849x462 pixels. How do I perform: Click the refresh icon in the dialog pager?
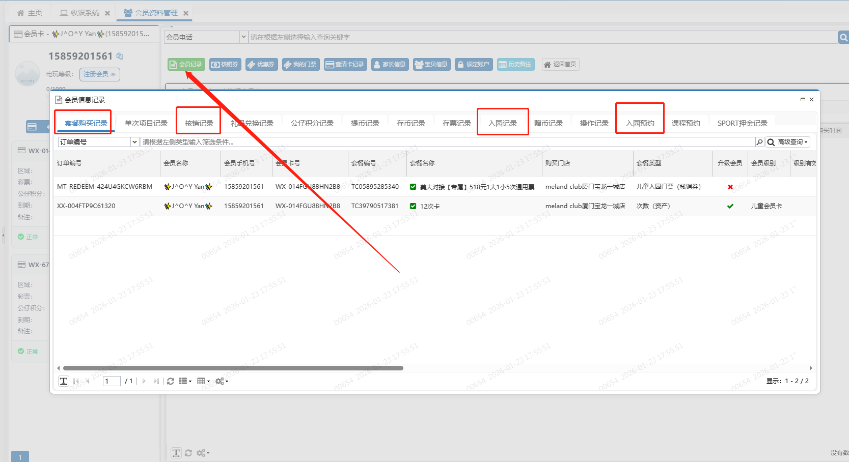coord(171,381)
